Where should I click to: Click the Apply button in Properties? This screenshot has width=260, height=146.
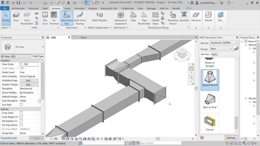point(37,138)
